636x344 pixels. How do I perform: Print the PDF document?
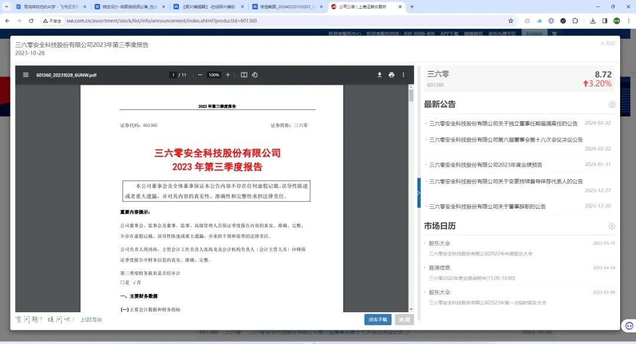click(x=392, y=75)
